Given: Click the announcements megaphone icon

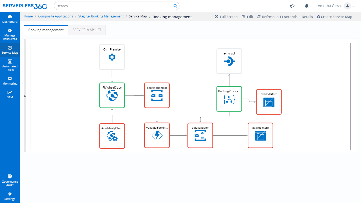Looking at the screenshot, I should click(x=292, y=6).
